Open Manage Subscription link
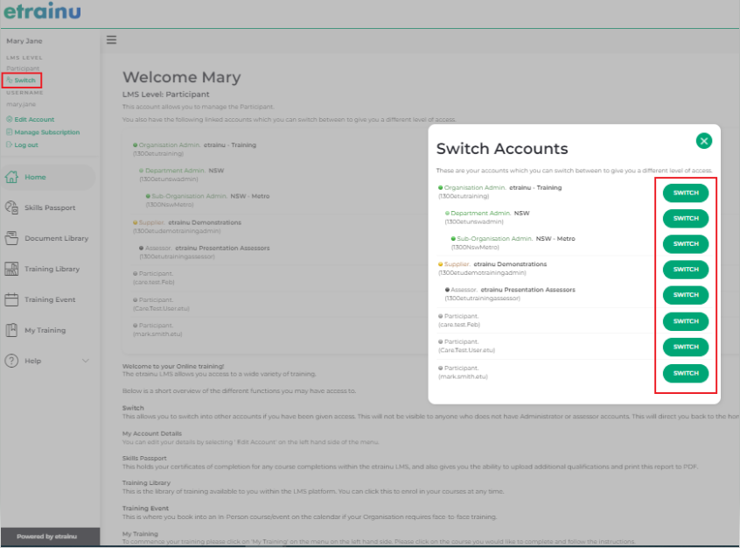This screenshot has width=740, height=548. point(43,132)
